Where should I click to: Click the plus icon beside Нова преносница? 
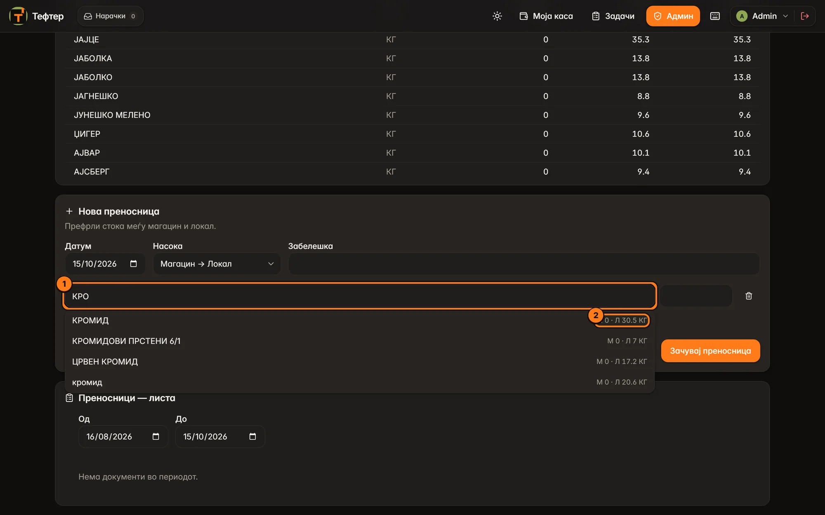point(69,211)
